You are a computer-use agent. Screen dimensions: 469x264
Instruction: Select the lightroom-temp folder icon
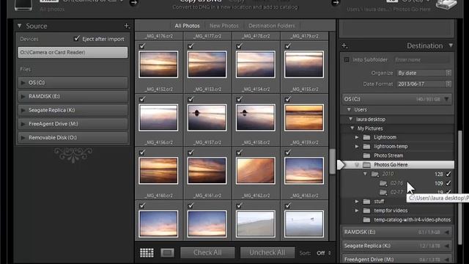[x=366, y=147]
